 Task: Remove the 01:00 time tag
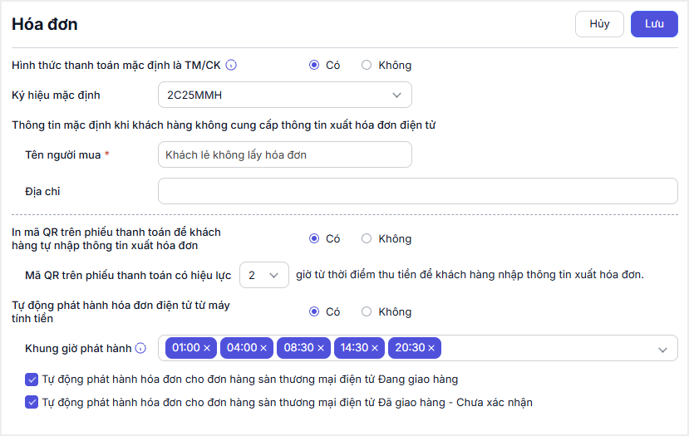click(207, 348)
